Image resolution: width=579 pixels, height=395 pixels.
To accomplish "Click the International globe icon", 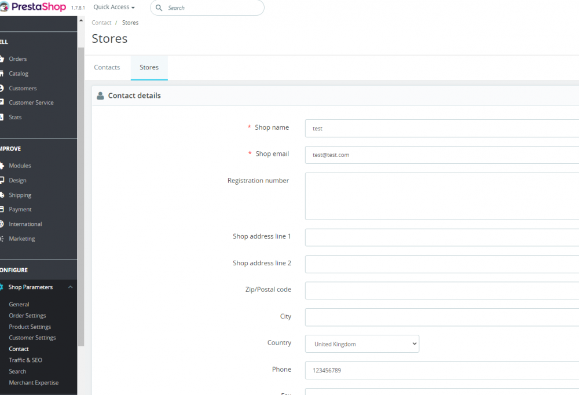I will 2,224.
